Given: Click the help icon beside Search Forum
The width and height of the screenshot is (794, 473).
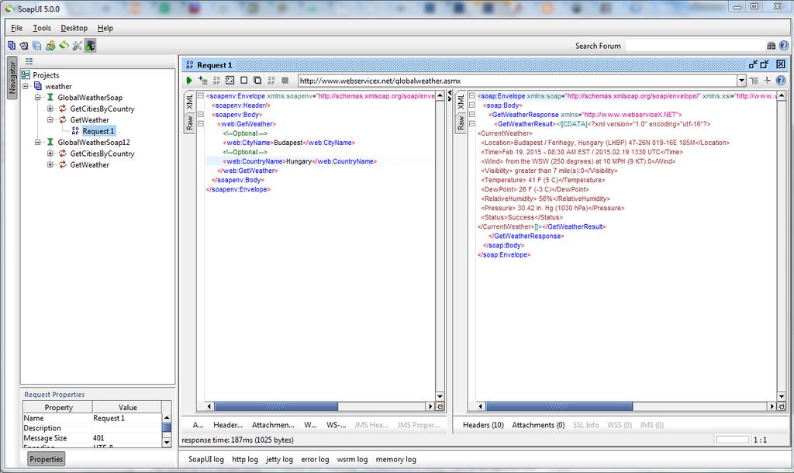Looking at the screenshot, I should click(783, 46).
